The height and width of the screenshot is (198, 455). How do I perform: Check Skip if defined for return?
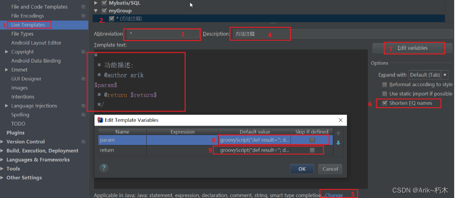pos(312,150)
